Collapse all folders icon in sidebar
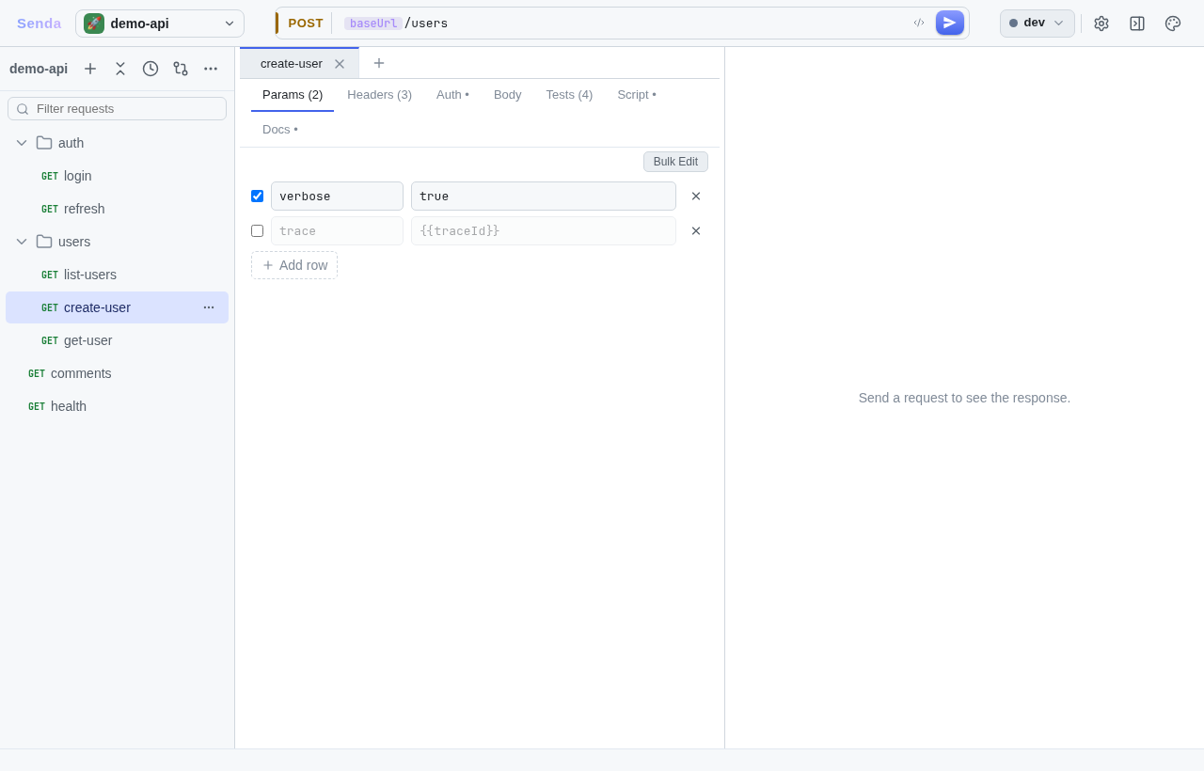1204x771 pixels. pyautogui.click(x=120, y=69)
